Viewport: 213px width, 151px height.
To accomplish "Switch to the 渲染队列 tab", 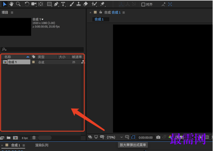I will [42, 145].
